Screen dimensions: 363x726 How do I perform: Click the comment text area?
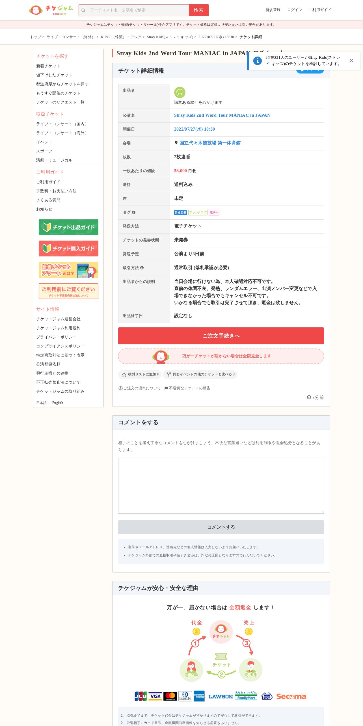221,486
